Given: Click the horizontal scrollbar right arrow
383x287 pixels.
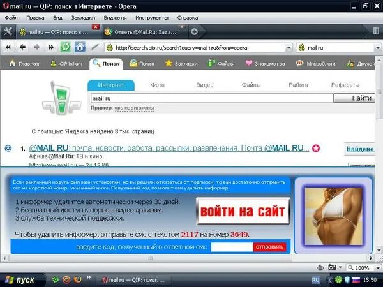Looking at the screenshot, I should [371, 258].
